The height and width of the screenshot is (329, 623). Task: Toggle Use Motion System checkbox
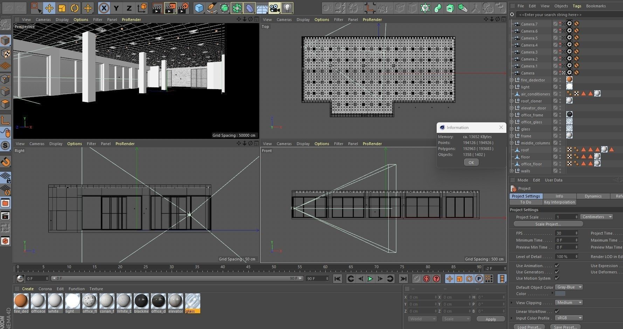[557, 278]
